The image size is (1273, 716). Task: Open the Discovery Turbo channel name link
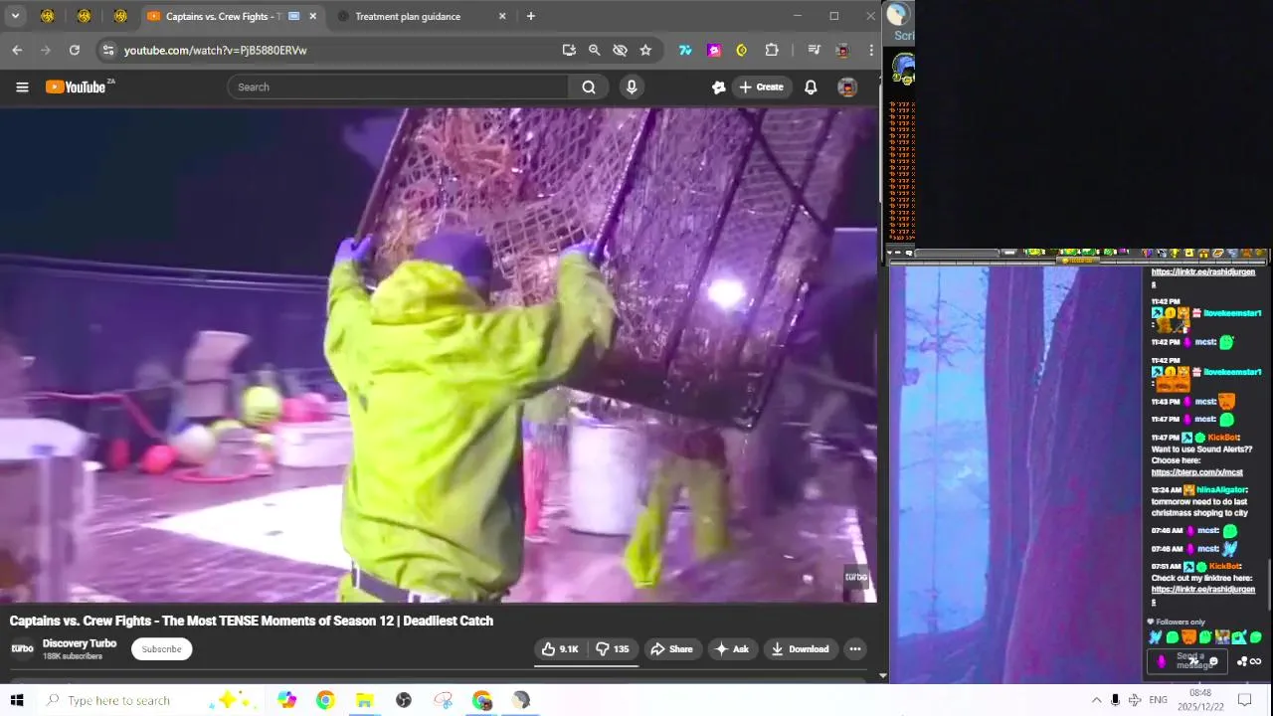pos(80,643)
